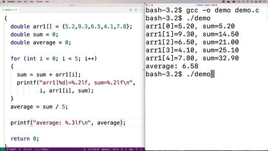Click the remote window indicator in status bar
Image resolution: width=268 pixels, height=151 pixels.
pos(3,149)
